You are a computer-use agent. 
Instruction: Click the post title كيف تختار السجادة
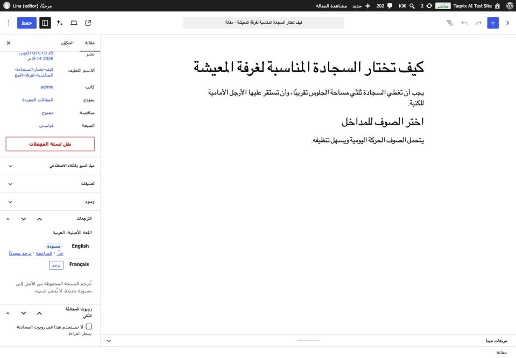coord(308,67)
